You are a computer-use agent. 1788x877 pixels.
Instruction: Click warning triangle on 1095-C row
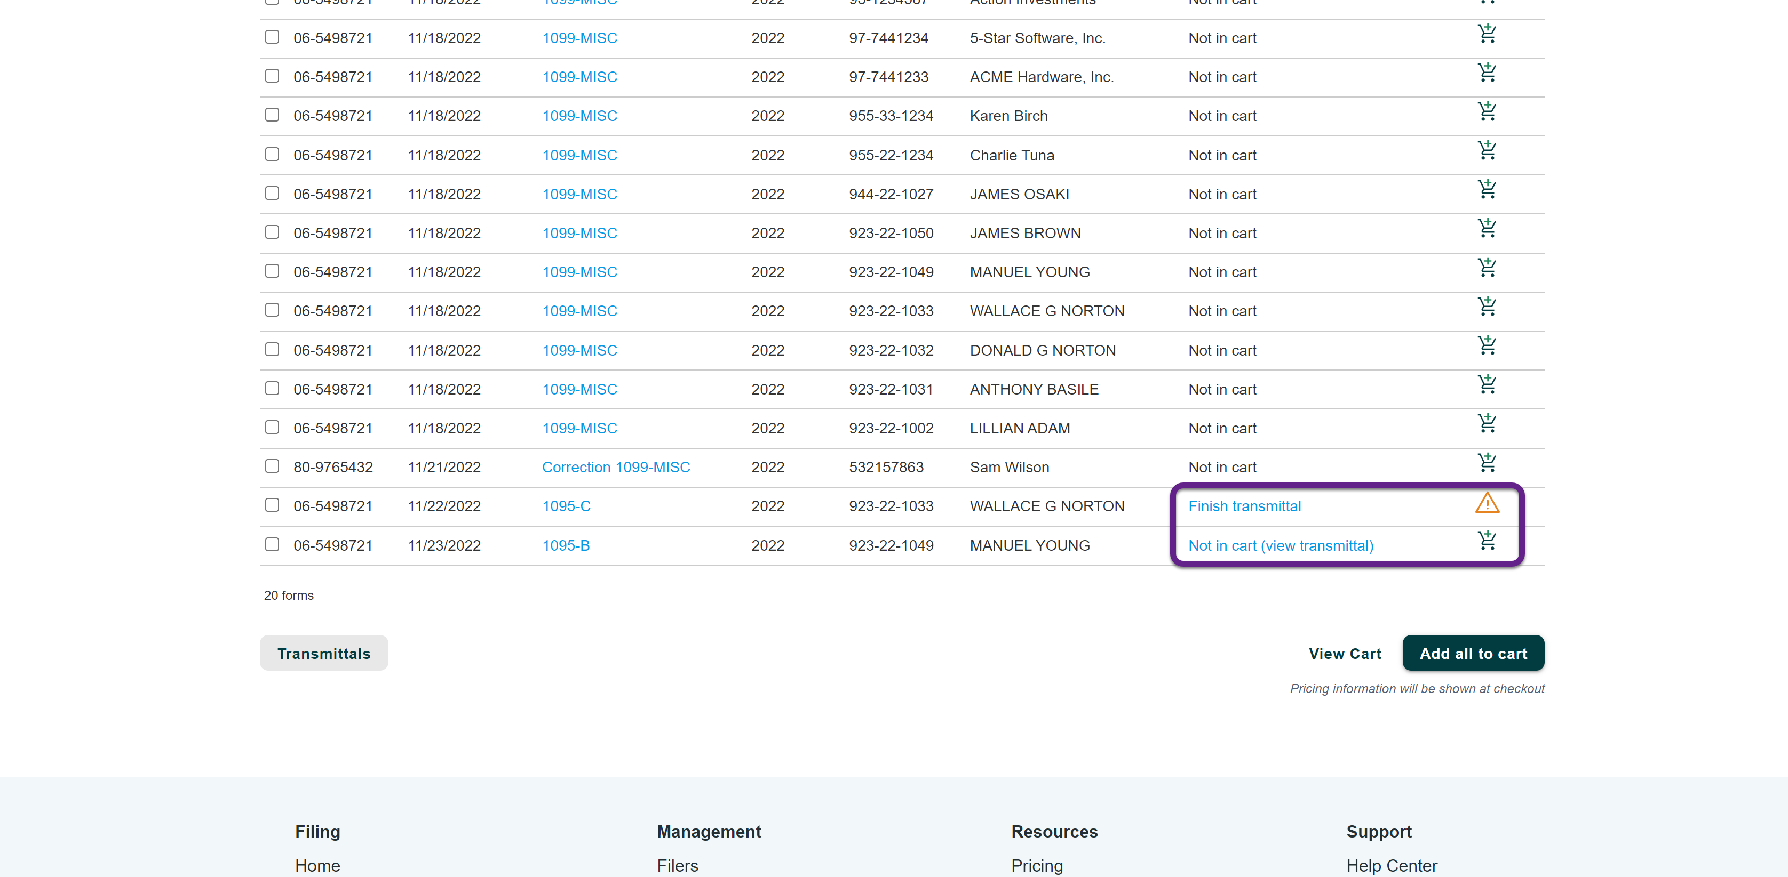click(1487, 504)
